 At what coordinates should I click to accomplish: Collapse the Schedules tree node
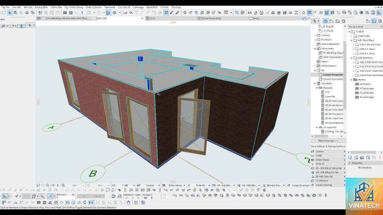pos(315,84)
